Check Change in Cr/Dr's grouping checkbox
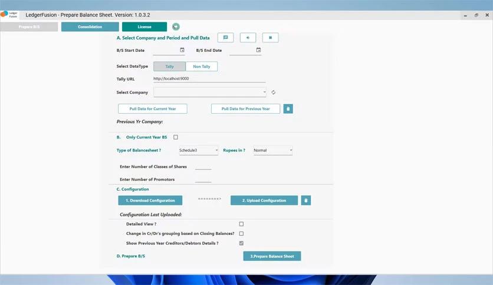The width and height of the screenshot is (493, 285). click(241, 234)
